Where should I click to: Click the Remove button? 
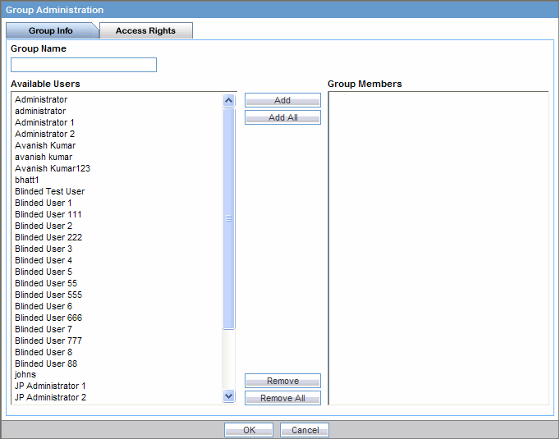coord(282,381)
